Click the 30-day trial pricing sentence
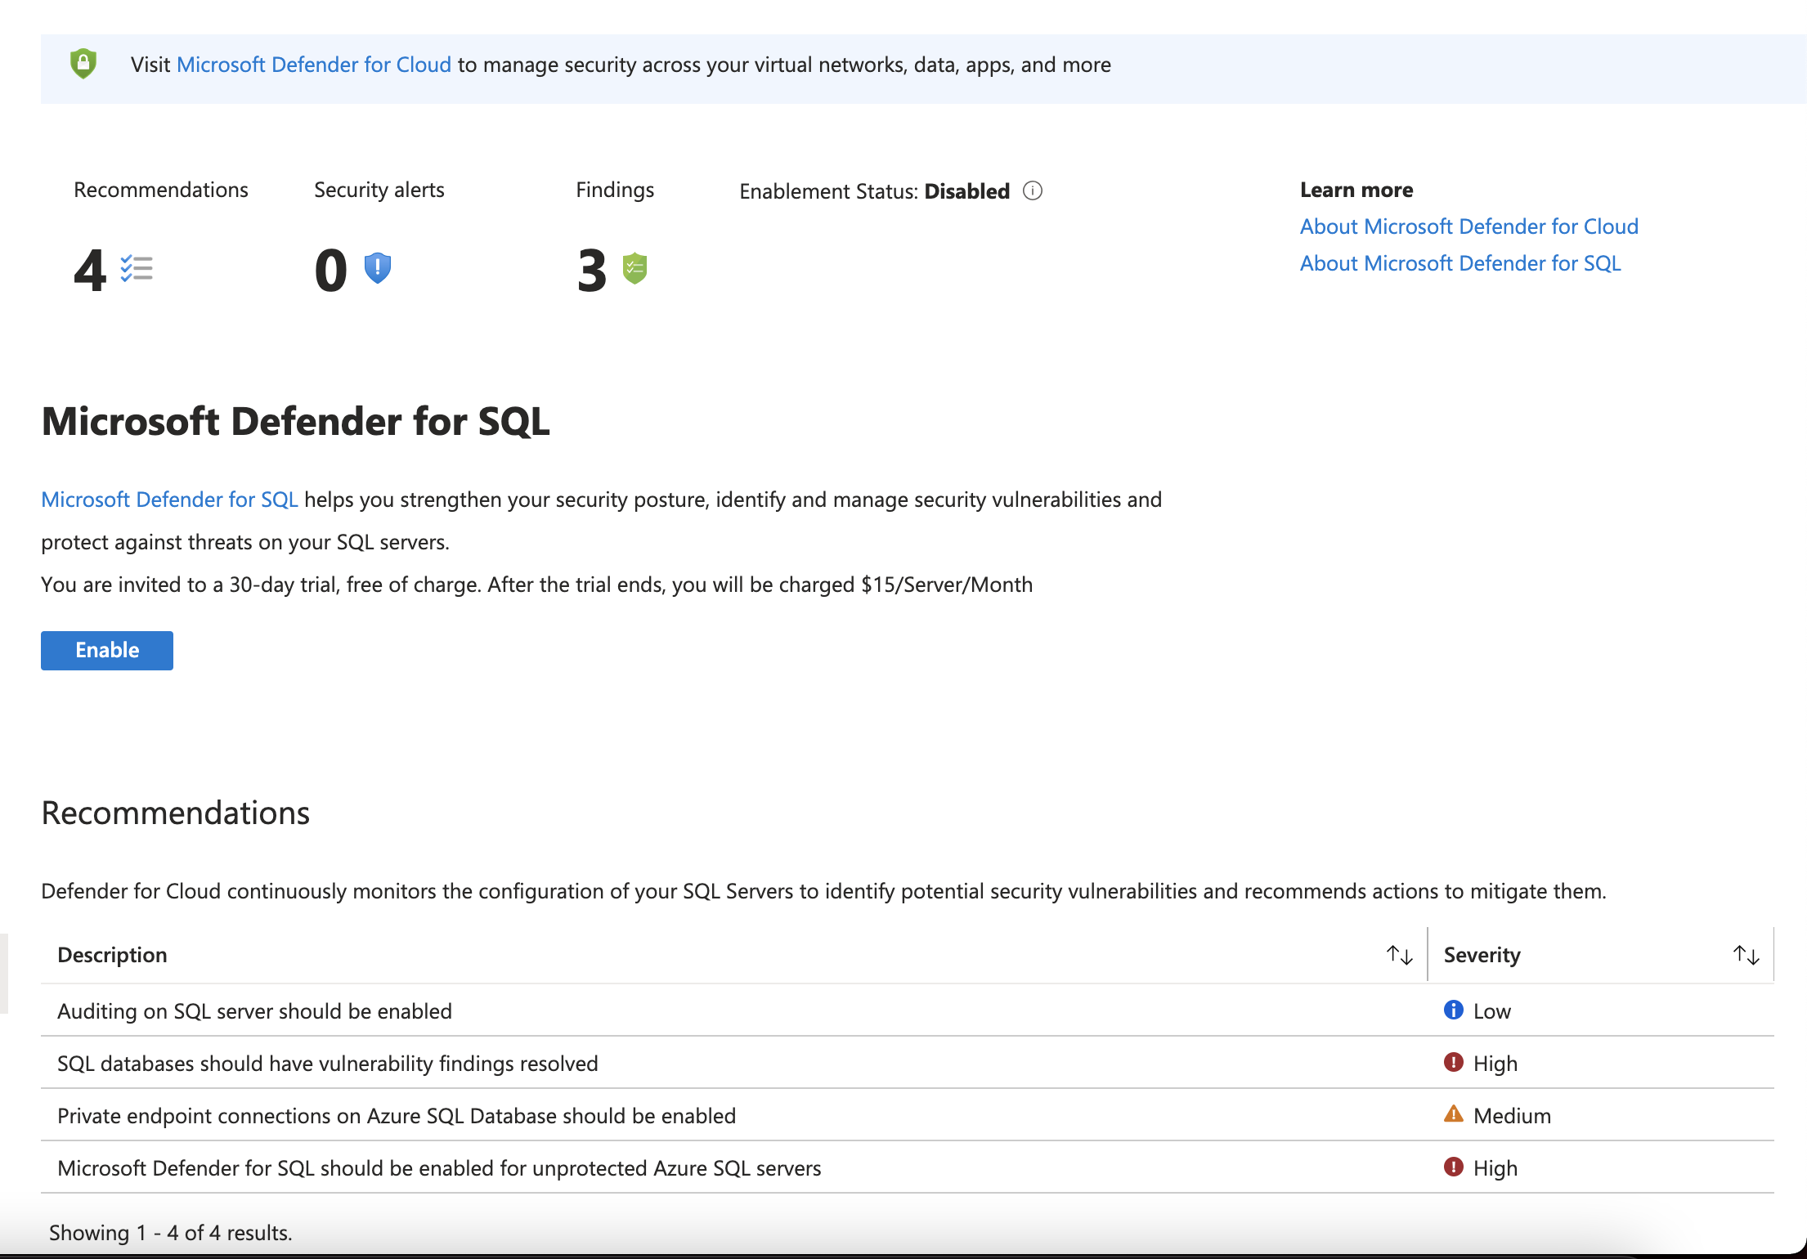This screenshot has width=1807, height=1259. (x=536, y=585)
